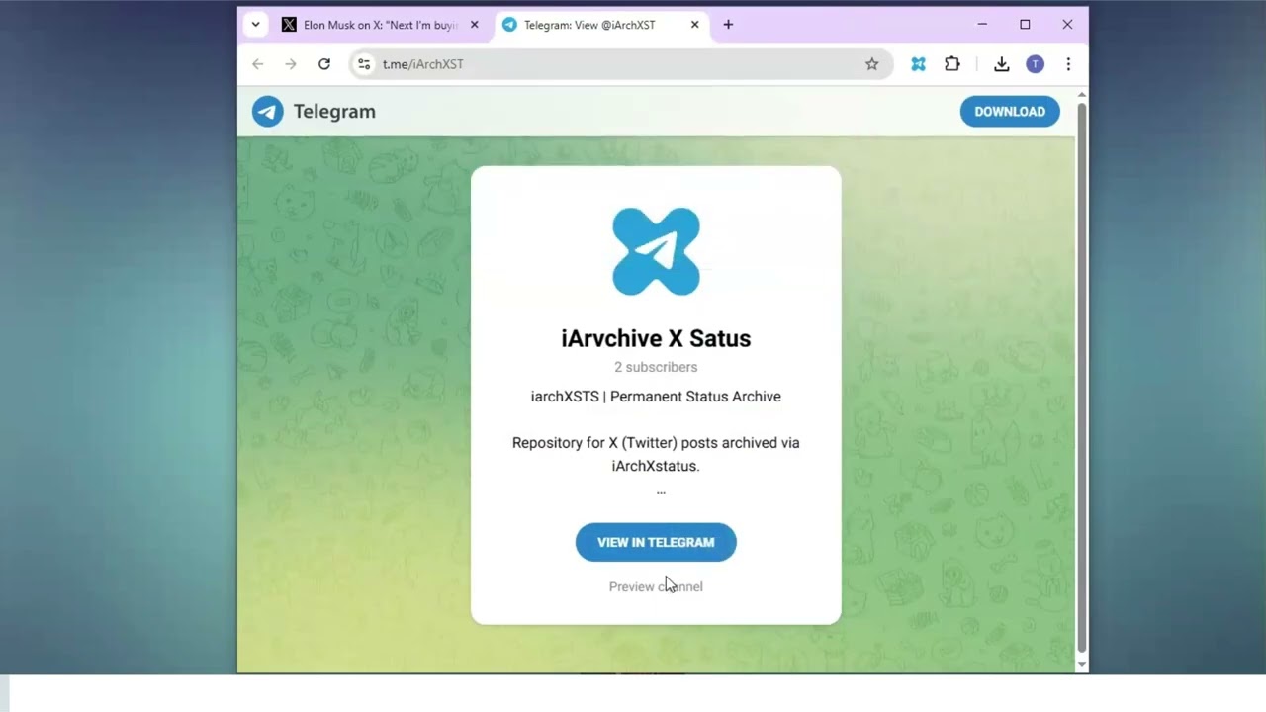Close the Elon Musk on X tab

[474, 25]
